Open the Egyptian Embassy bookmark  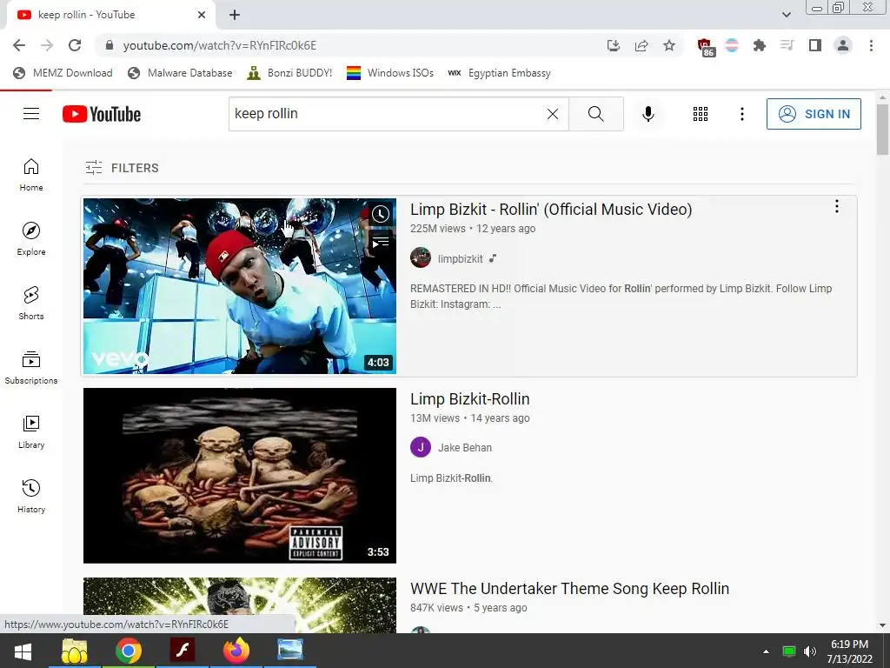499,73
